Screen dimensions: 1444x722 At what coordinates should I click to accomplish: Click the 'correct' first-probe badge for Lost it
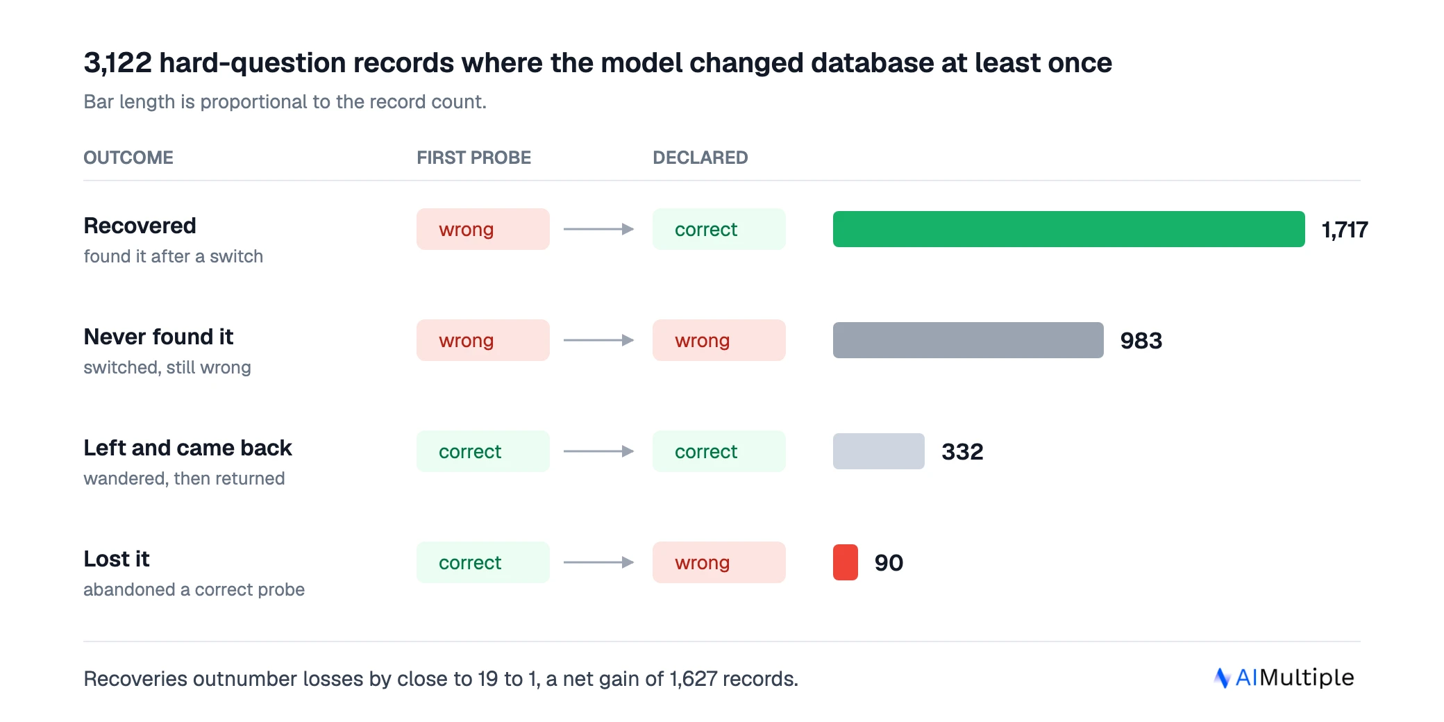[x=483, y=562]
